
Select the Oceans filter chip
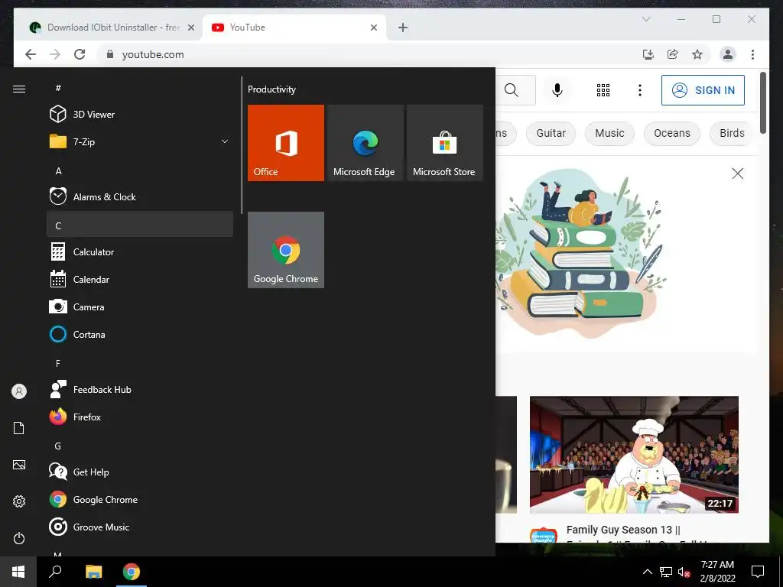pyautogui.click(x=672, y=133)
